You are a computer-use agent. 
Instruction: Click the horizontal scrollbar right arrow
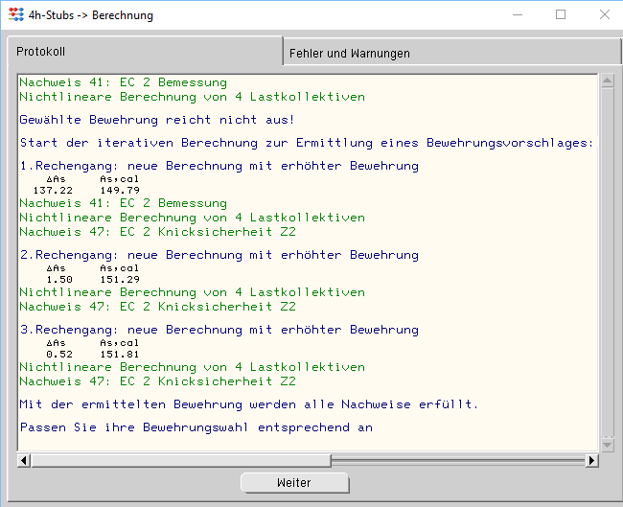[x=591, y=461]
